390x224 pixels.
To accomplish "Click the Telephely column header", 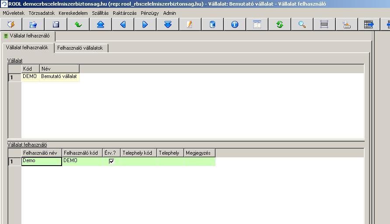I will 170,153.
